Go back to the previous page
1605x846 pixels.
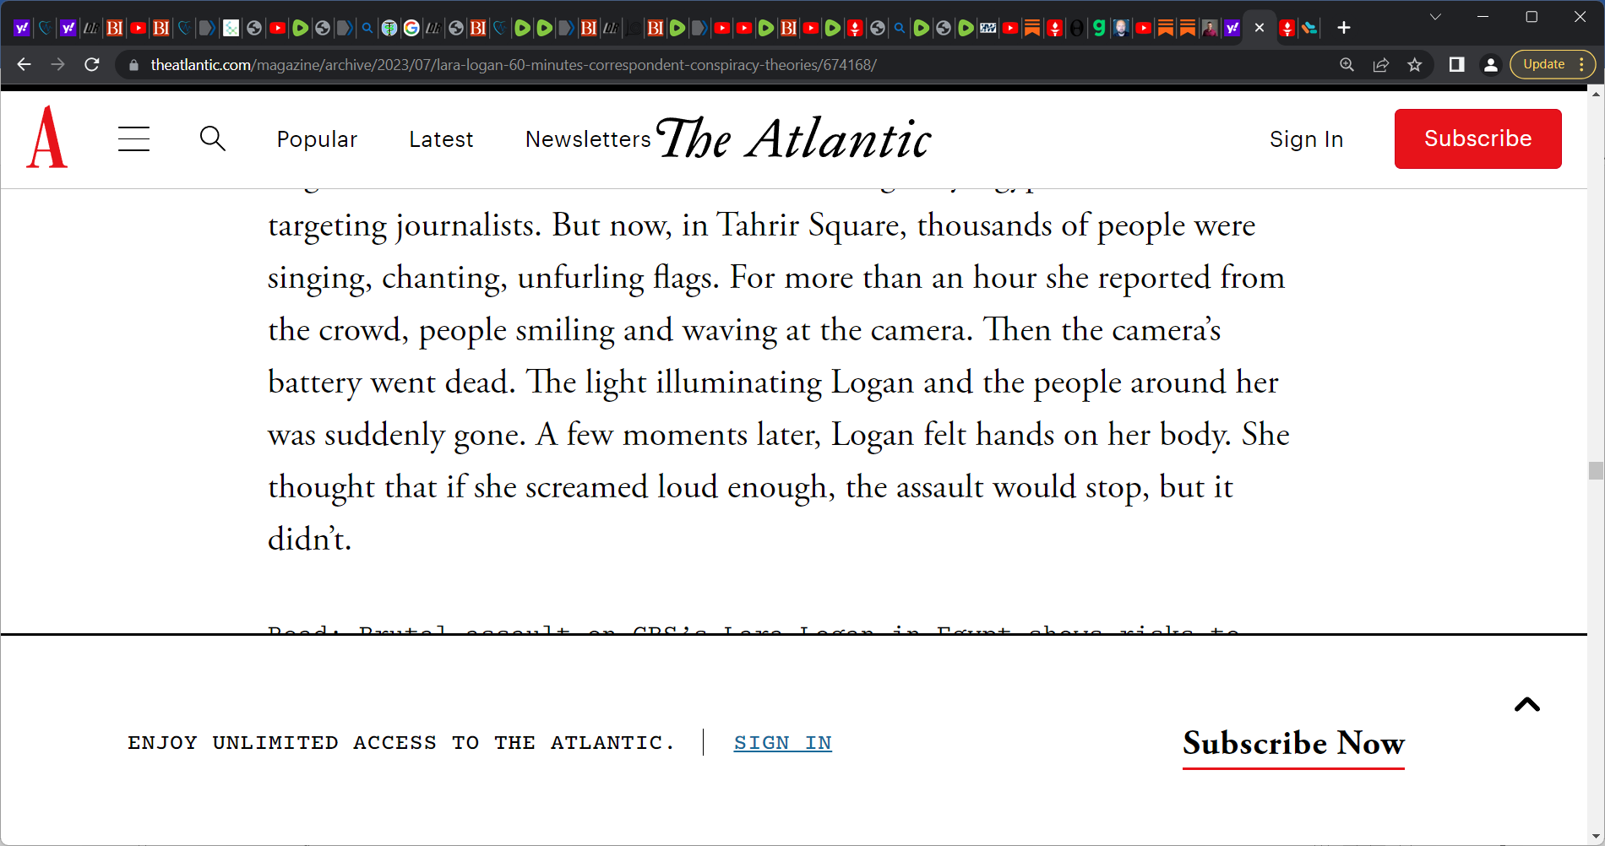coord(24,65)
